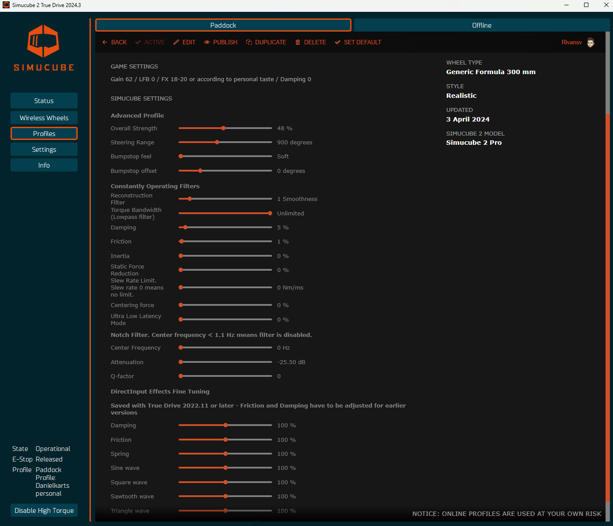The image size is (613, 526).
Task: Click the Steering Range slider
Action: [225, 142]
